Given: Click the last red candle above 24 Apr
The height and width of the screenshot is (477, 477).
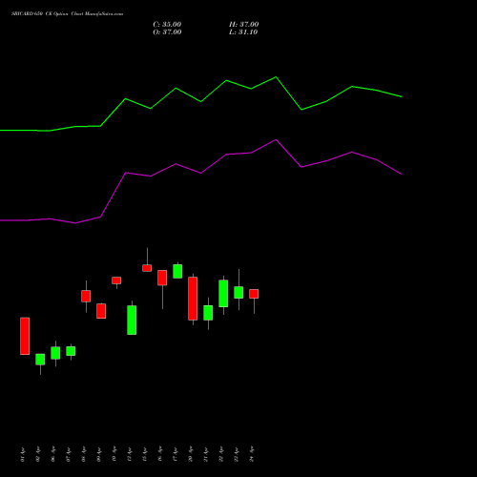Looking at the screenshot, I should click(254, 294).
